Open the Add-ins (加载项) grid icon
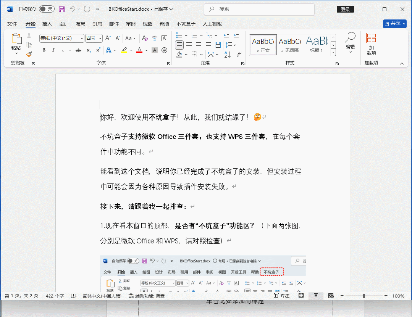This screenshot has height=317, width=412. 371,38
